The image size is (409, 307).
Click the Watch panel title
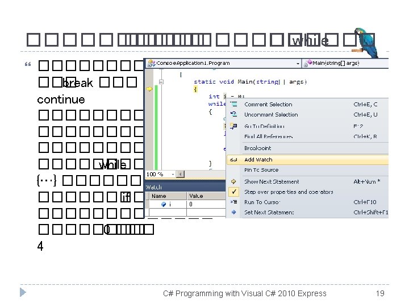pyautogui.click(x=153, y=187)
